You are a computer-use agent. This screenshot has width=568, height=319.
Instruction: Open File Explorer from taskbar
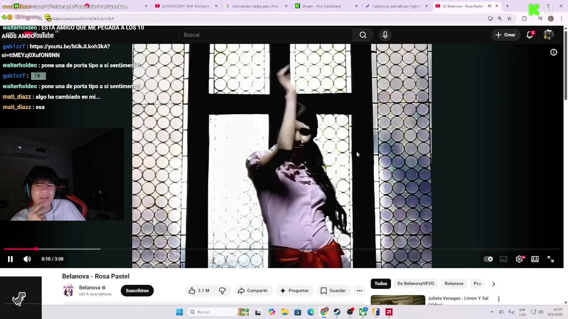click(284, 312)
